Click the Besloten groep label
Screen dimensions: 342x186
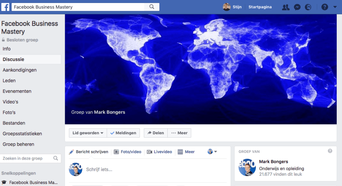(x=22, y=40)
